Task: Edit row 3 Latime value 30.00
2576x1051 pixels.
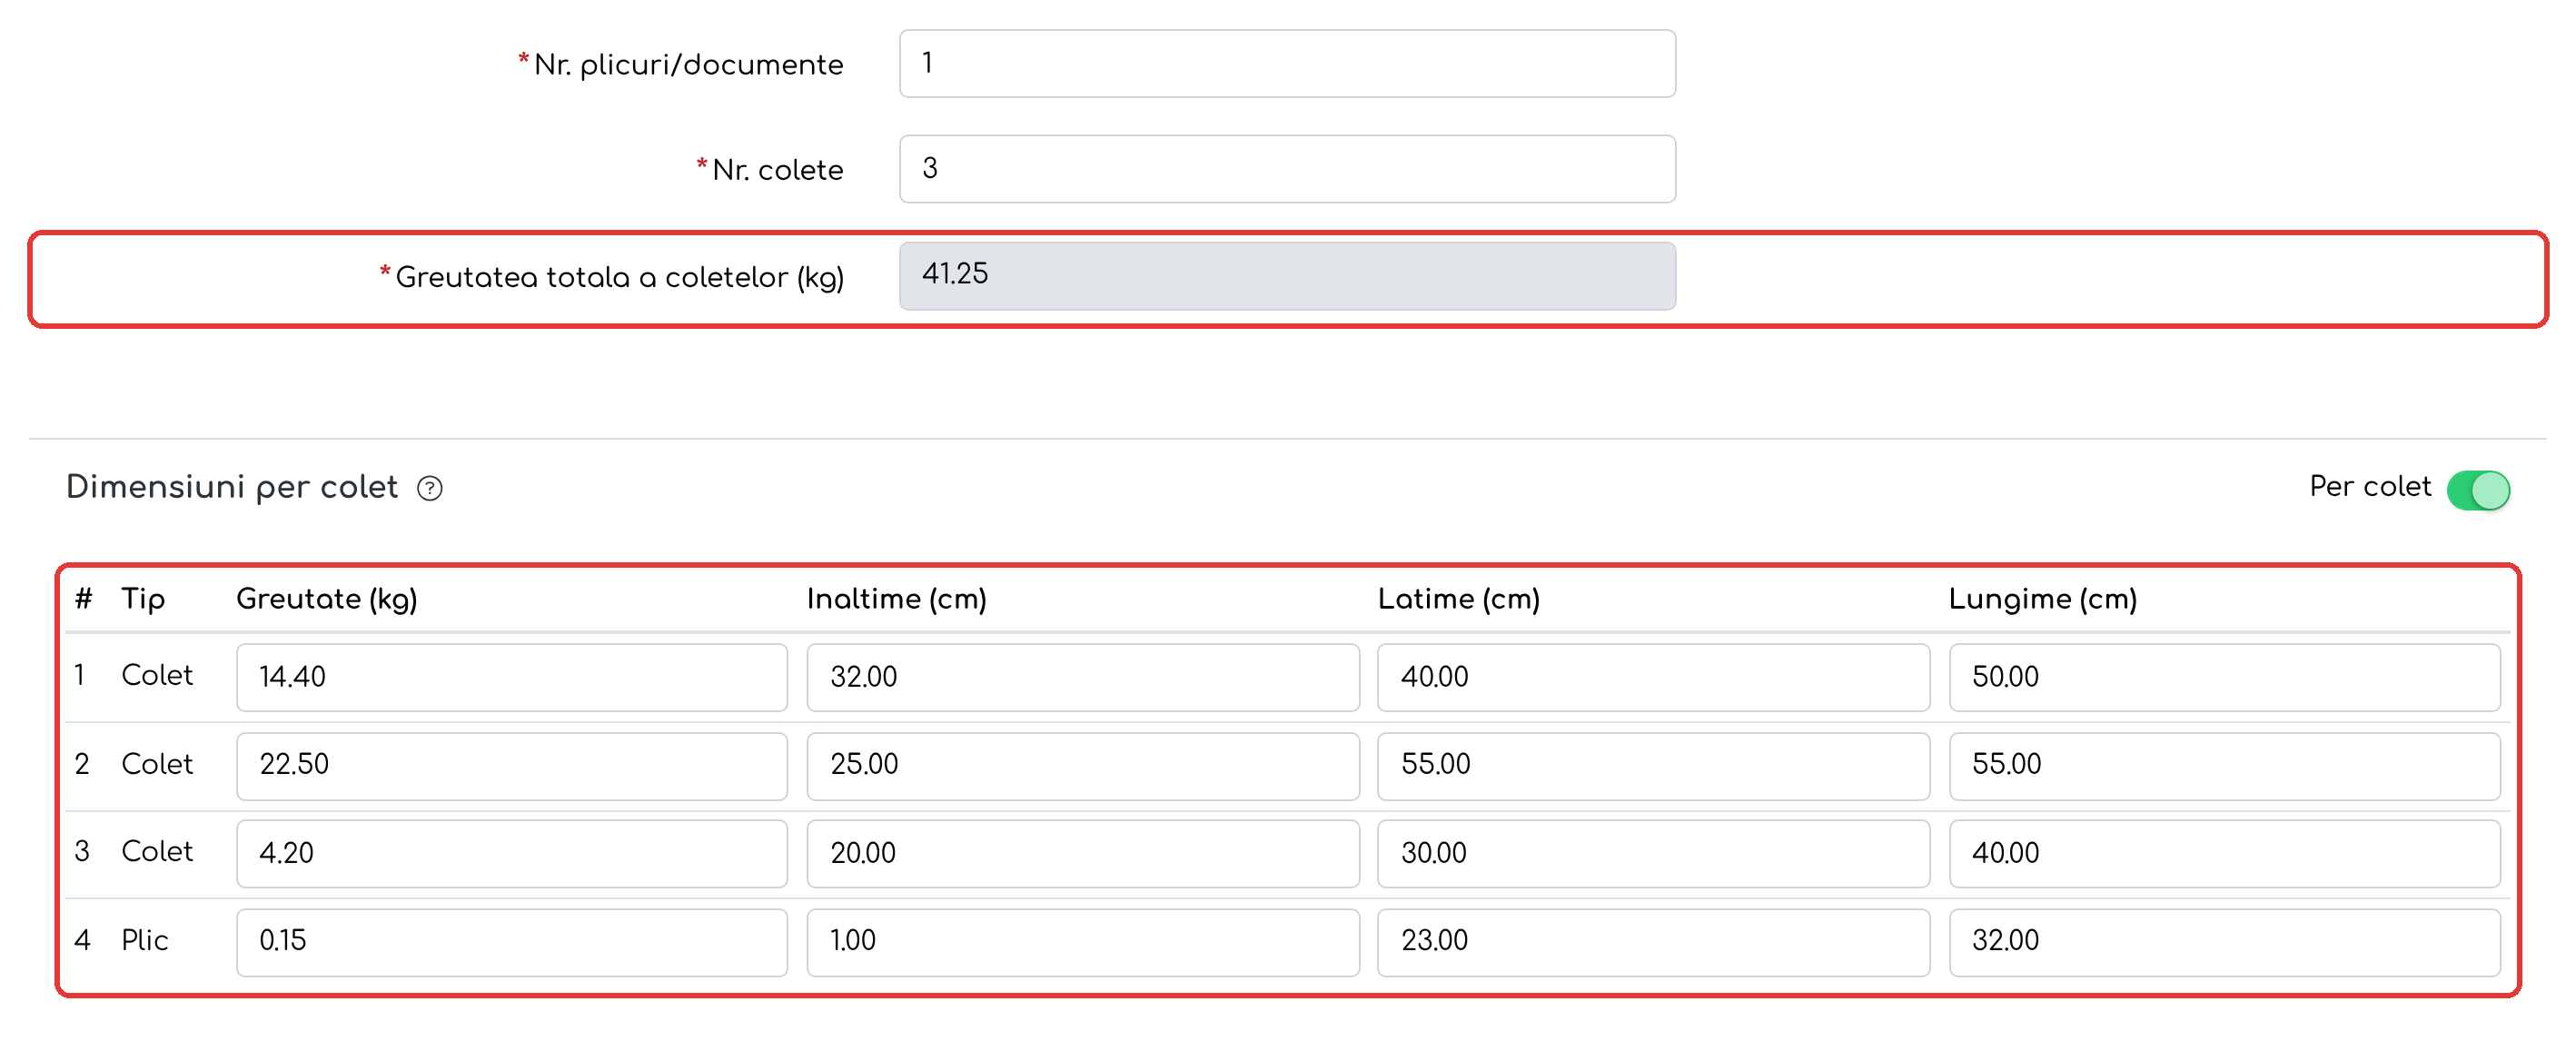Action: coord(1653,854)
